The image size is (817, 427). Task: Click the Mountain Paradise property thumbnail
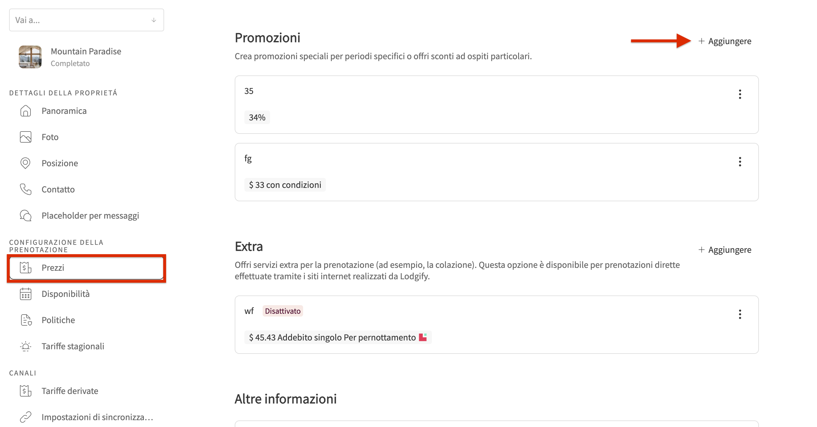click(x=30, y=57)
